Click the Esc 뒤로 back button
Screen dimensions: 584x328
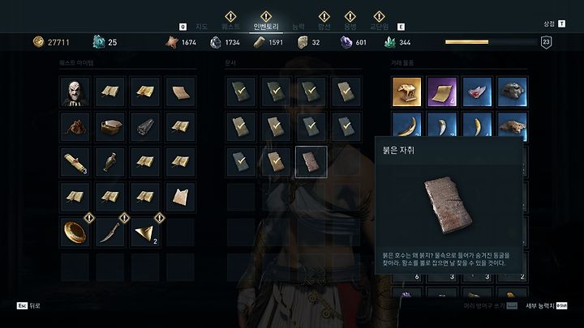[28, 305]
